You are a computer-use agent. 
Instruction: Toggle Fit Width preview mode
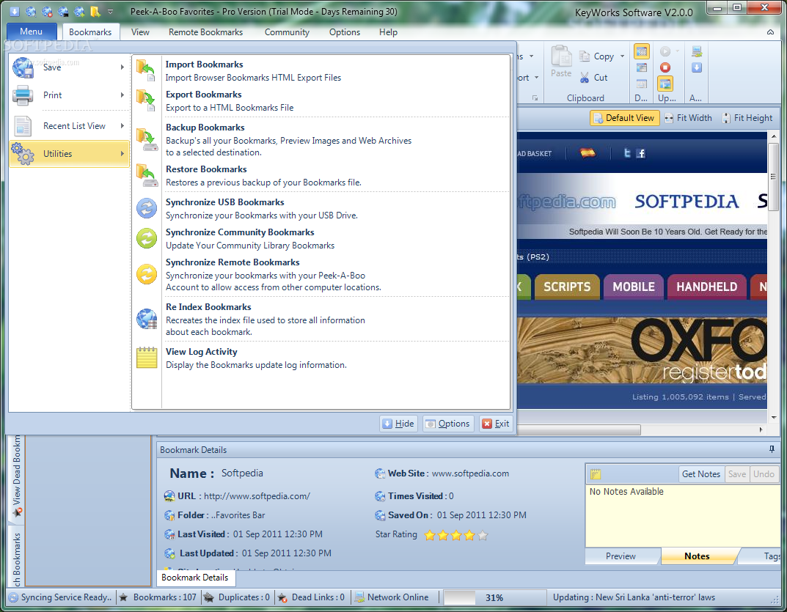[688, 118]
